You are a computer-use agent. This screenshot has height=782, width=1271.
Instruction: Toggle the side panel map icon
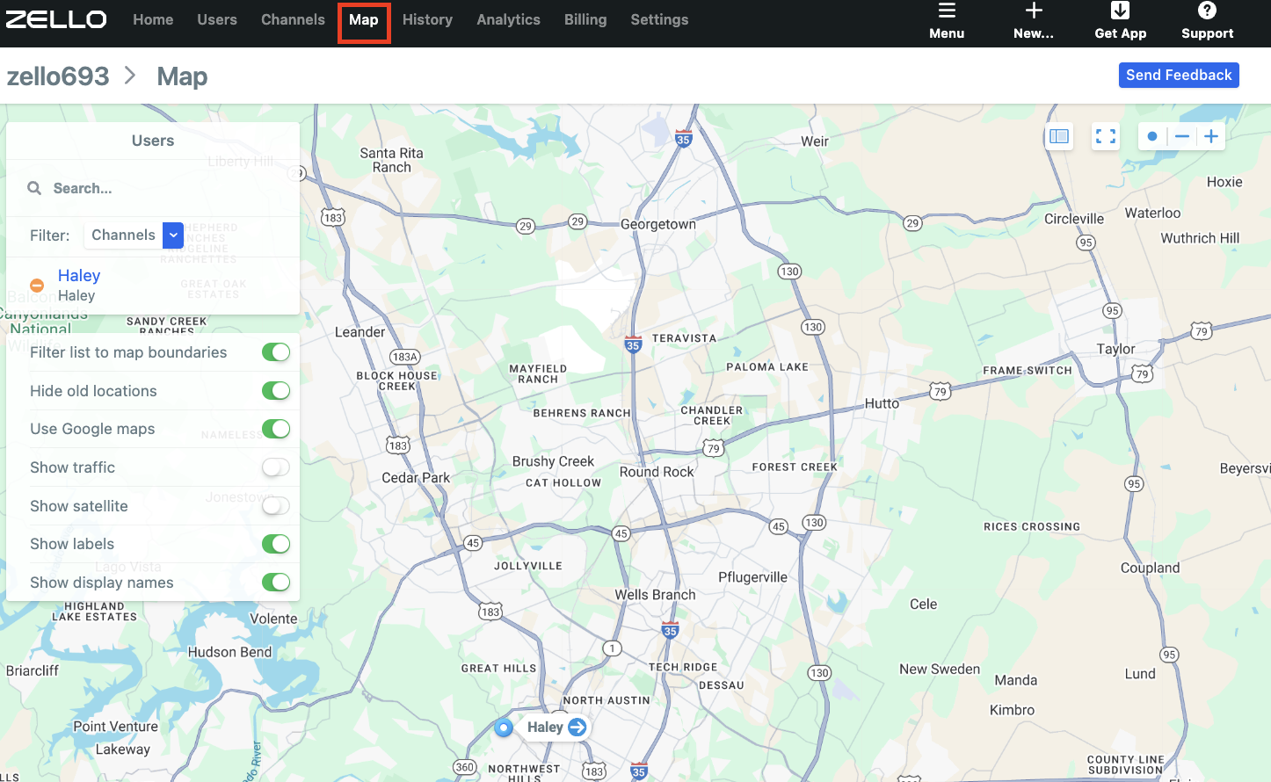(x=1059, y=136)
